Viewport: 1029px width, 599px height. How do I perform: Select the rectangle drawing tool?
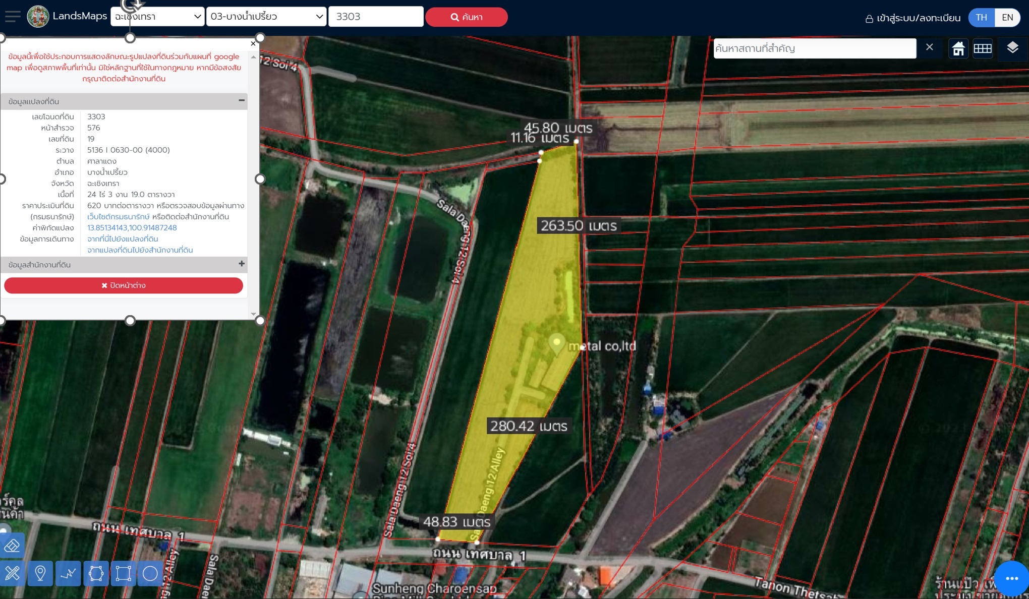(x=123, y=573)
